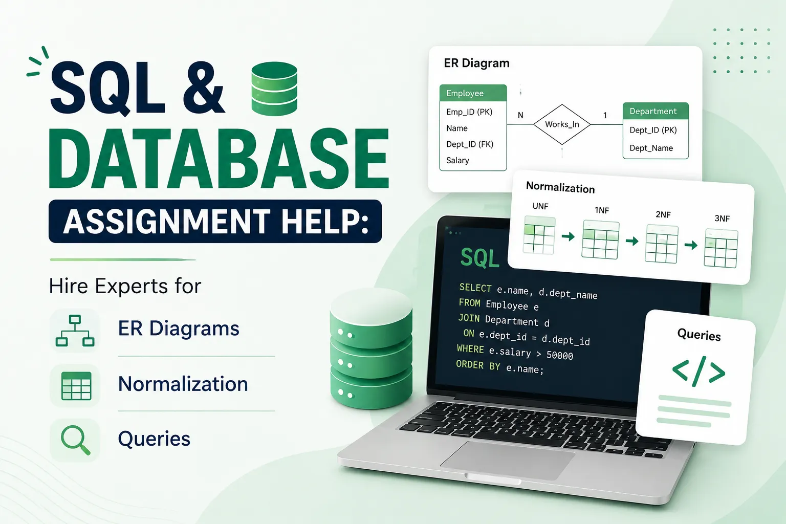786x524 pixels.
Task: Click the ER Diagrams hierarchy icon
Action: point(75,331)
